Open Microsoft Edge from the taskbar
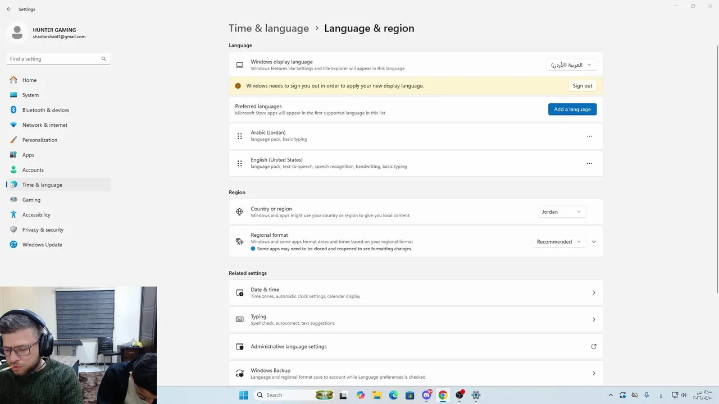 [393, 395]
